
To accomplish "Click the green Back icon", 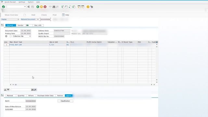I will [38, 7].
